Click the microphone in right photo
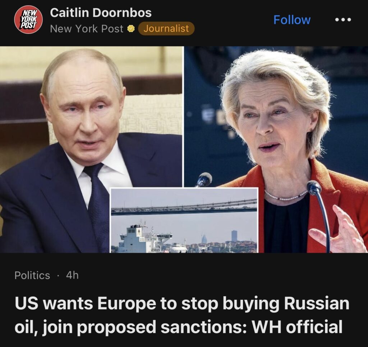Image resolution: width=368 pixels, height=347 pixels. (314, 188)
